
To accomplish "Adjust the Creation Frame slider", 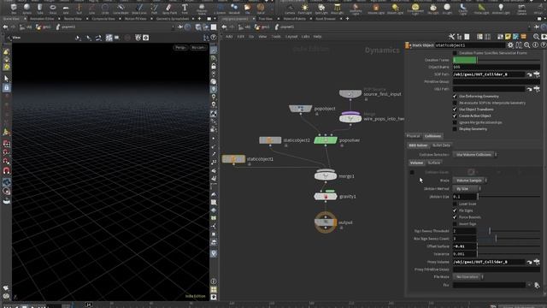I will point(509,60).
